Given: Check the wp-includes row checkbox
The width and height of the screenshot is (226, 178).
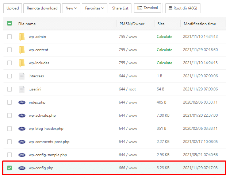Looking at the screenshot, I should [9, 63].
